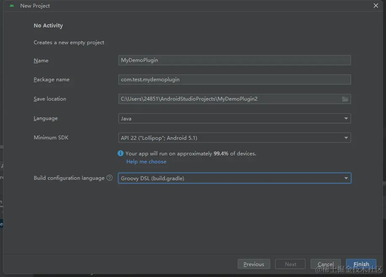
Task: Click the Name field label
Action: pos(41,61)
